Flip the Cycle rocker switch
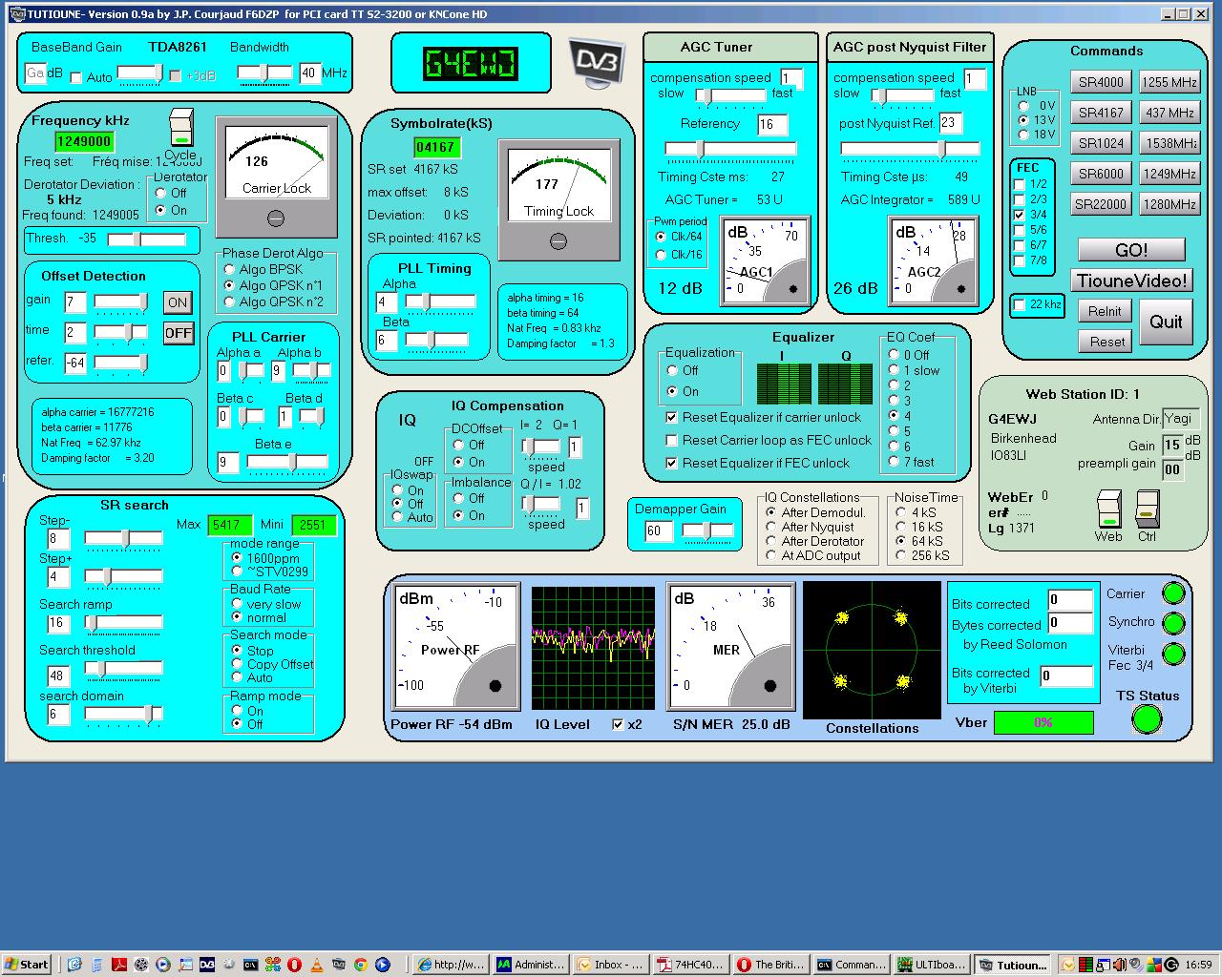The width and height of the screenshot is (1222, 977). click(x=180, y=127)
